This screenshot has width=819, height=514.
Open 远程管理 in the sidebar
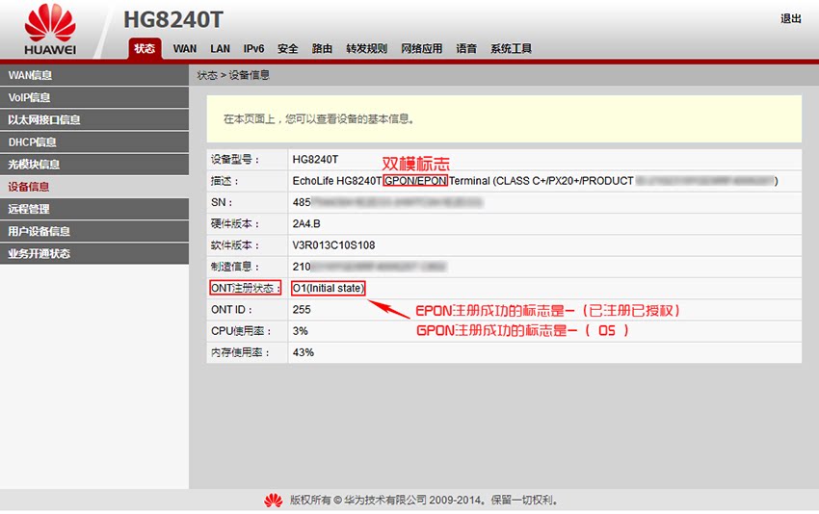click(x=94, y=209)
